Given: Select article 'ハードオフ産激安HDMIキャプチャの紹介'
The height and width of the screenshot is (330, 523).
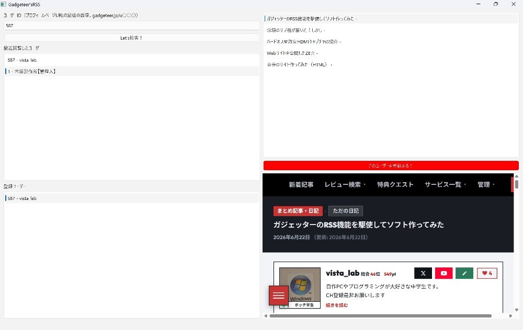Looking at the screenshot, I should [391, 42].
